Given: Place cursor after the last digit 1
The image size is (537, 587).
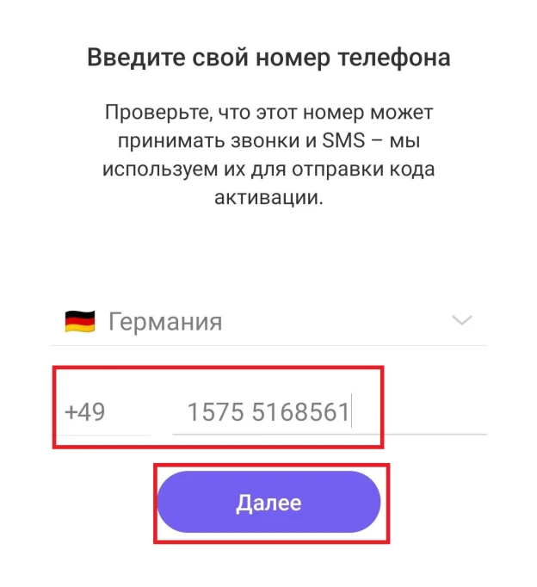Looking at the screenshot, I should coord(351,411).
